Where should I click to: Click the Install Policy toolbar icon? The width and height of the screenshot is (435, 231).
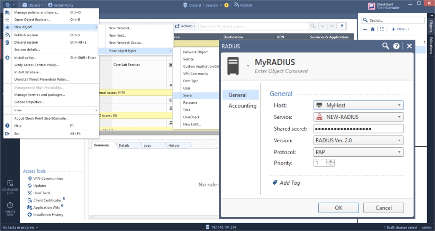(50, 5)
